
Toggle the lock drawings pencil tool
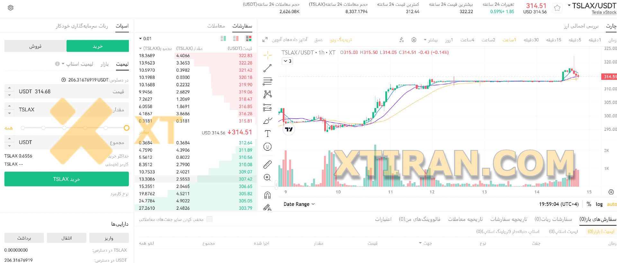pyautogui.click(x=267, y=208)
